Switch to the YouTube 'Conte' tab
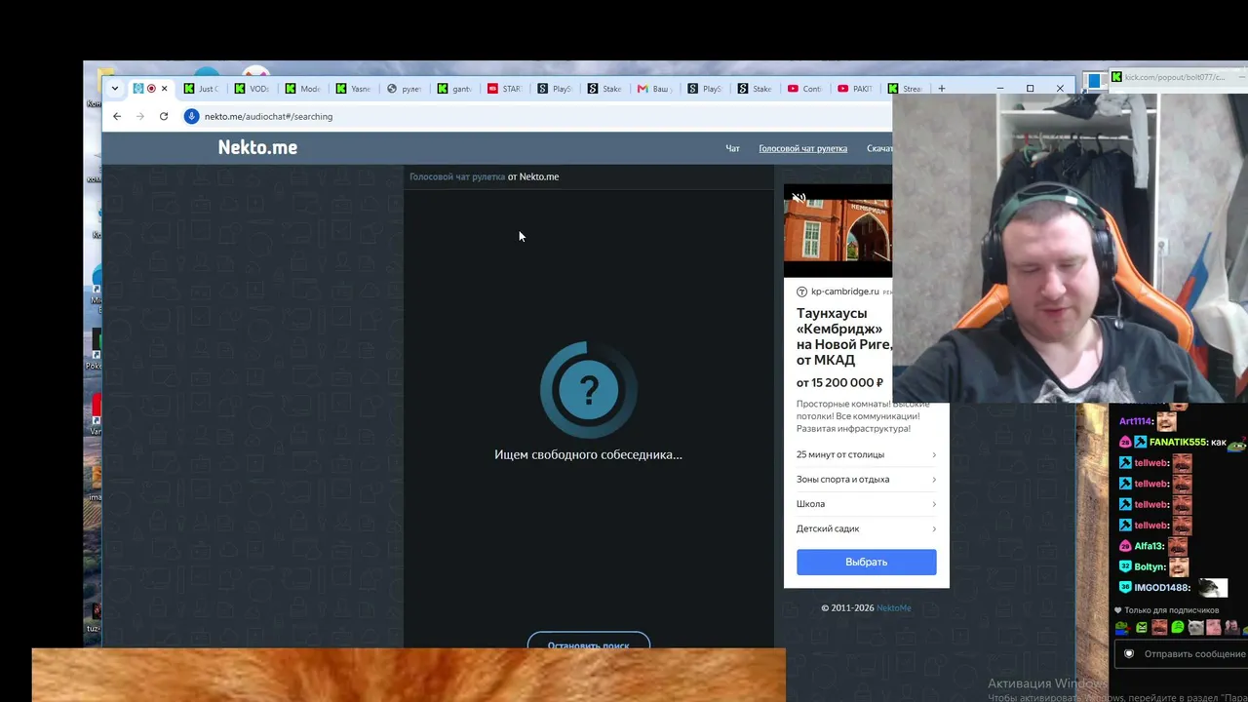This screenshot has width=1248, height=702. (804, 89)
